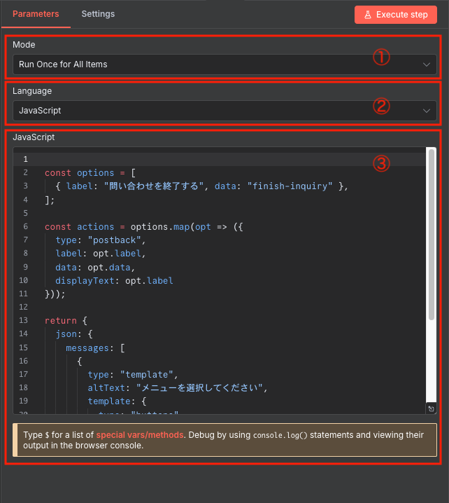Switch to the Parameters tab

(36, 14)
